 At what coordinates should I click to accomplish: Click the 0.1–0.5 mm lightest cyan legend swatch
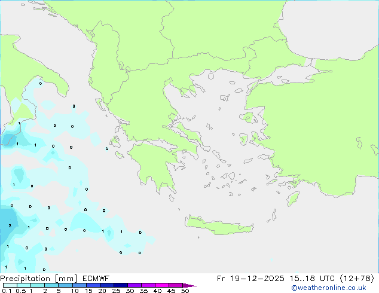click(10, 285)
